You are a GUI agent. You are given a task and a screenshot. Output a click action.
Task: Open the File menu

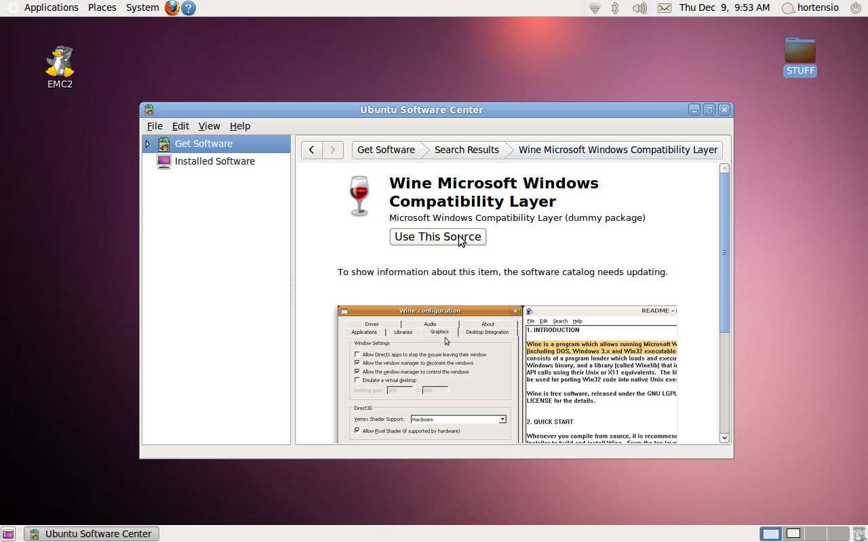tap(155, 126)
